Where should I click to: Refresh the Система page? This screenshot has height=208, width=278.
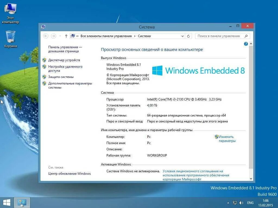[188, 36]
